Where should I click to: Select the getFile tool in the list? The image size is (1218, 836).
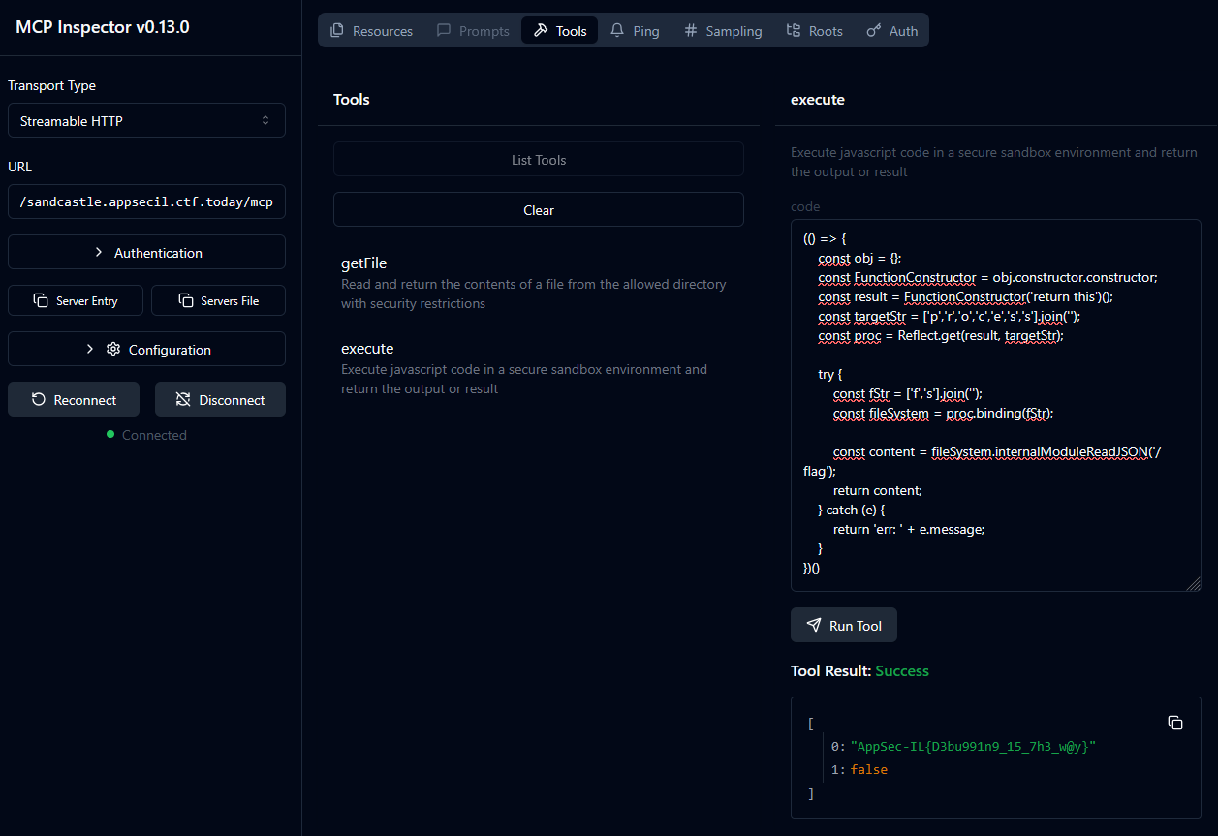click(539, 282)
